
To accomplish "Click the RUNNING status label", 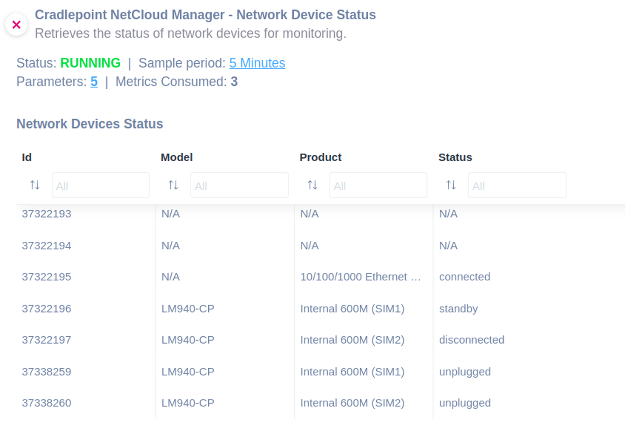I will (90, 63).
